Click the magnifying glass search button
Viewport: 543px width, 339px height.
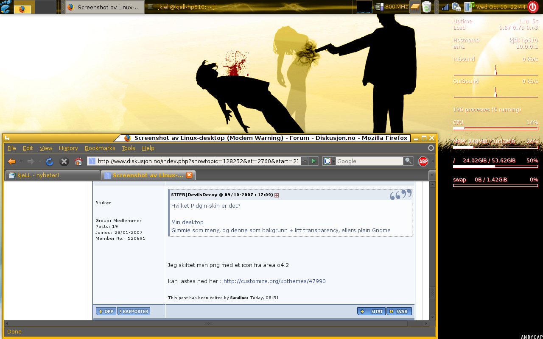408,161
